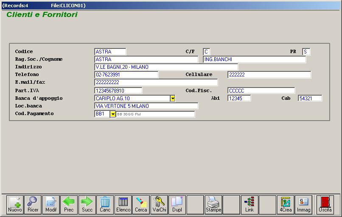Expand the Banca d'appoggio dropdown arrow
Viewport: 342px width, 217px height.
[x=173, y=99]
